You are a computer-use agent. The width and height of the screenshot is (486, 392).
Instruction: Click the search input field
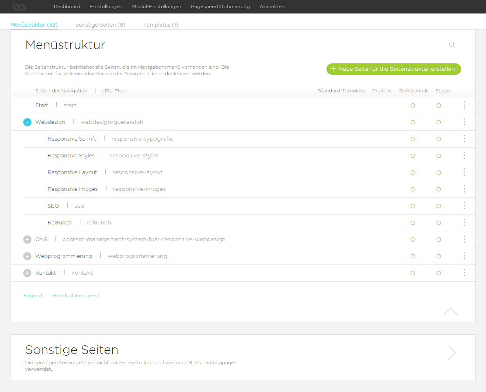[x=413, y=45]
